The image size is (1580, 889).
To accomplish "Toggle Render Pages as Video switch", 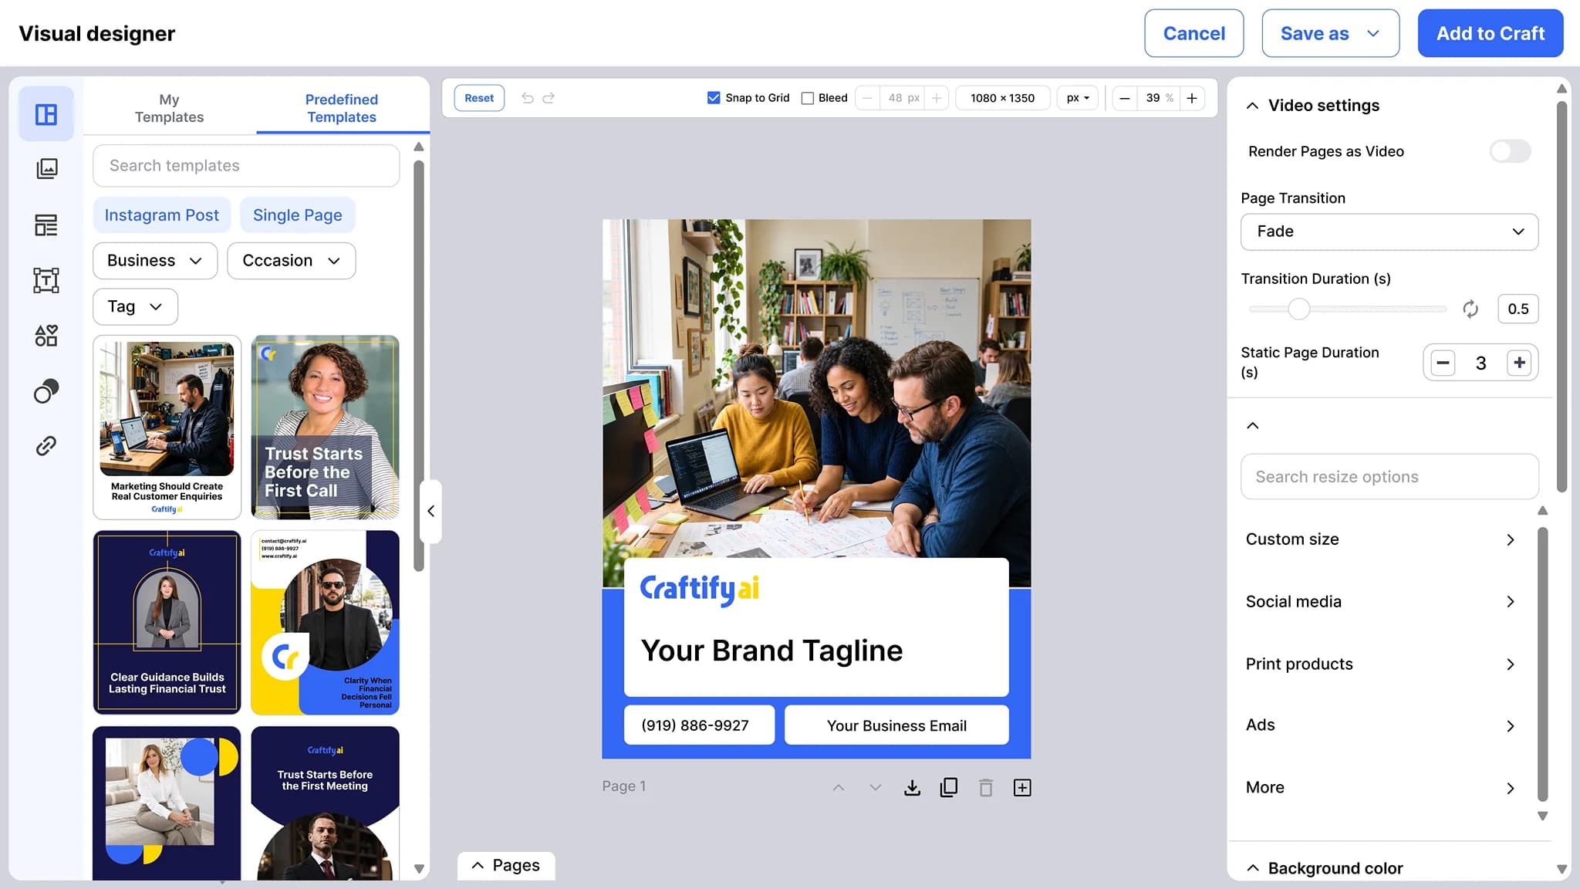I will 1510,151.
